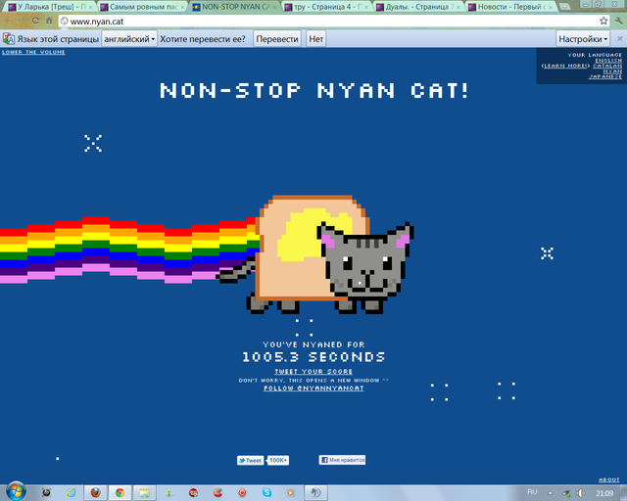
Task: Open the Tweet Your Score link
Action: point(313,372)
